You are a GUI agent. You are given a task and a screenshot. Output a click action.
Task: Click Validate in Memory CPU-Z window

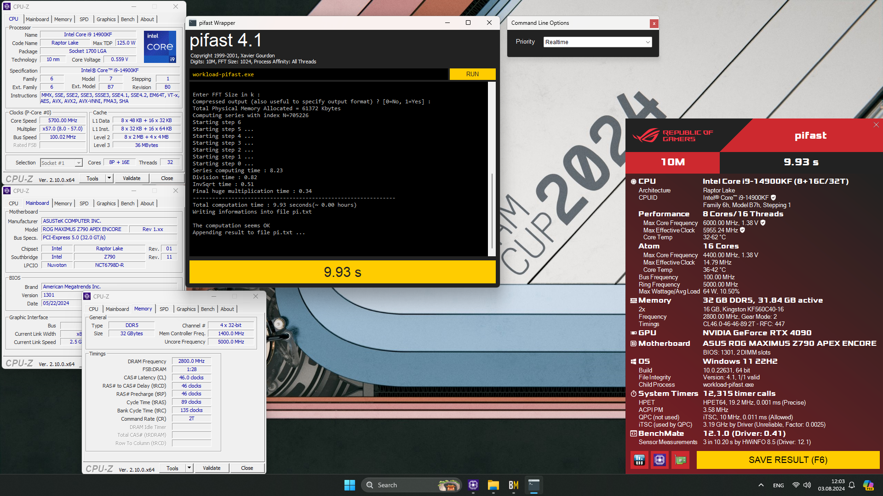[212, 468]
